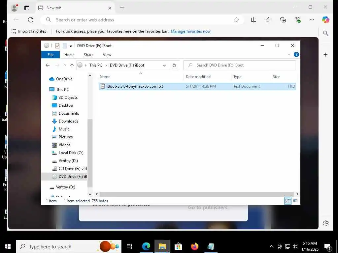
Task: Open OneDrive in navigation pane
Action: coord(64,79)
